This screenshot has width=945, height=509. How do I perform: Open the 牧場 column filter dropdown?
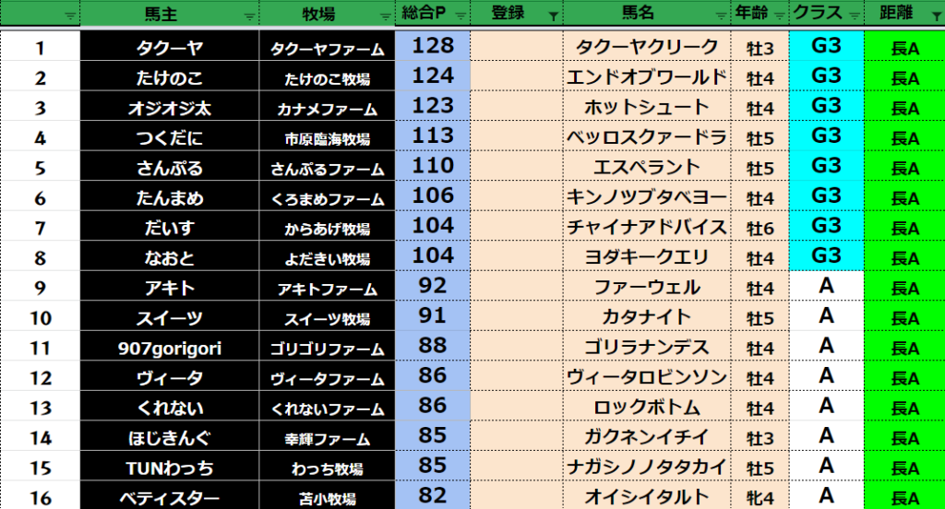[x=384, y=15]
